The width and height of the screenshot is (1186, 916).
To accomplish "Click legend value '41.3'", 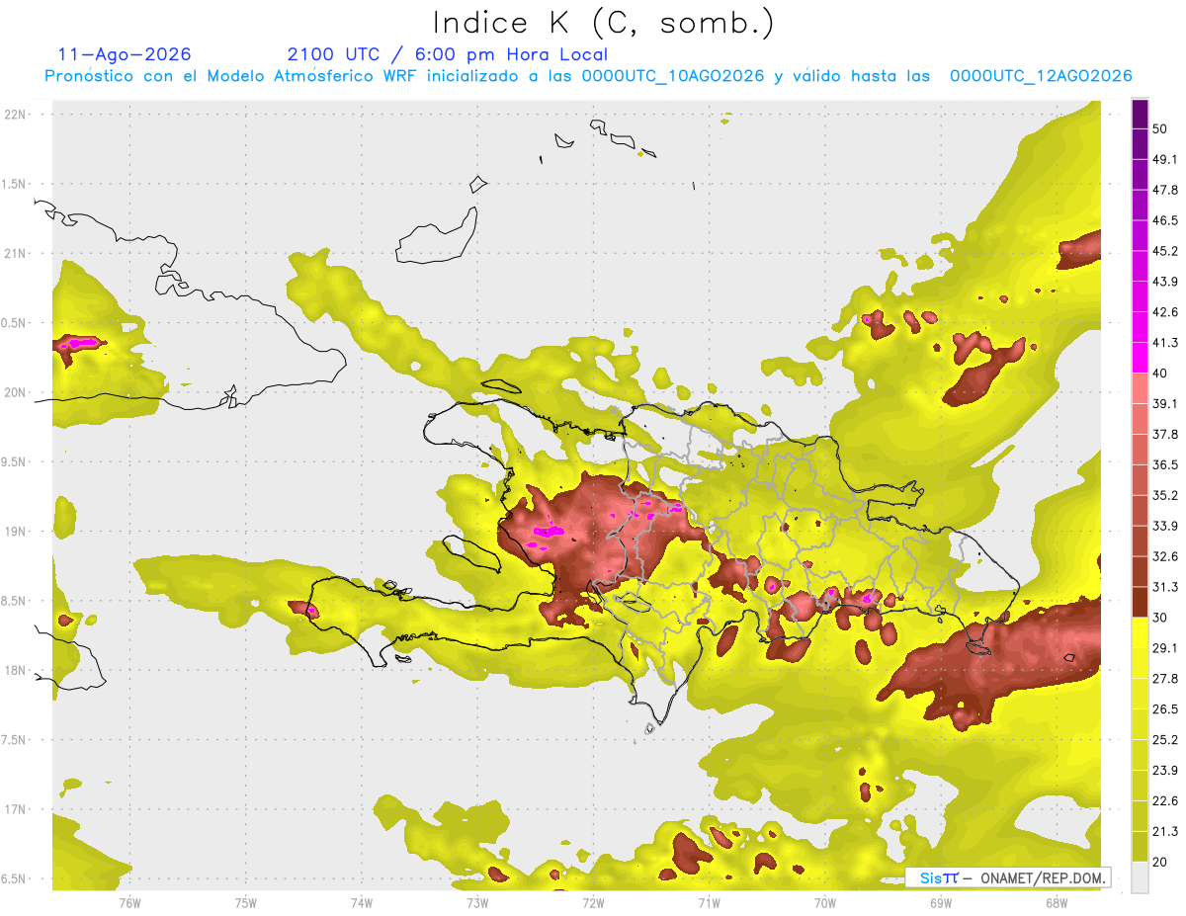I will (1165, 343).
